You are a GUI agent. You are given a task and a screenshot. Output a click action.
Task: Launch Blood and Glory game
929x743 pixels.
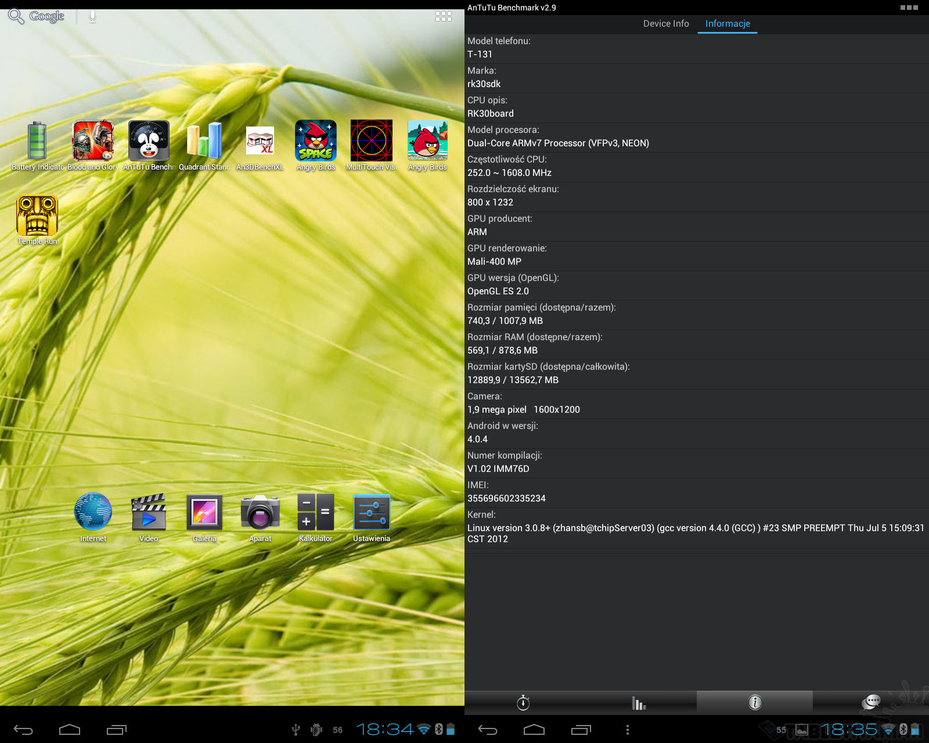pos(93,141)
